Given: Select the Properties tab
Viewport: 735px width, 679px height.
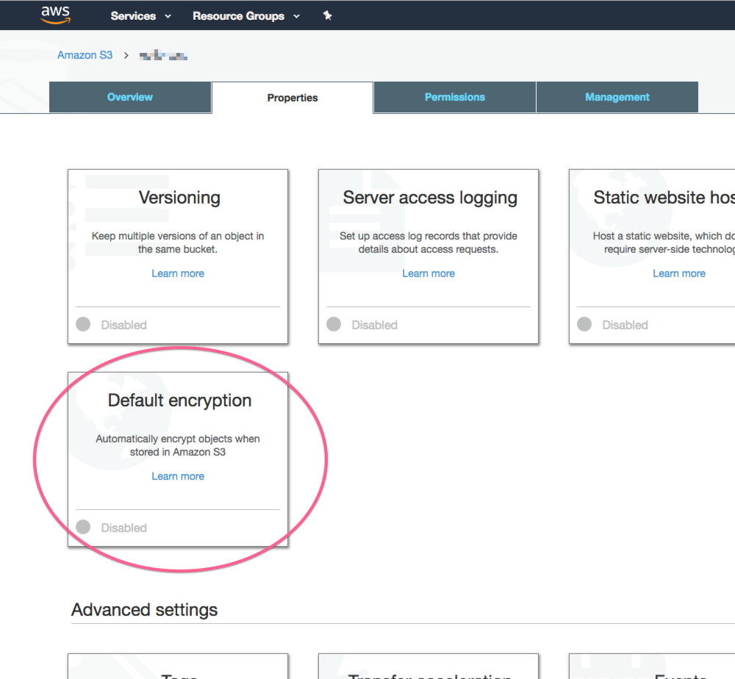Looking at the screenshot, I should (x=293, y=98).
